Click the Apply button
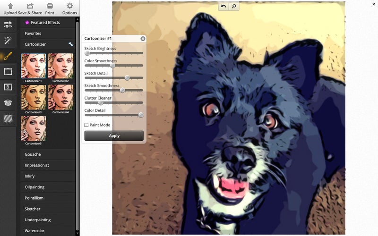Screen dimensions: 378x236 tap(114, 135)
